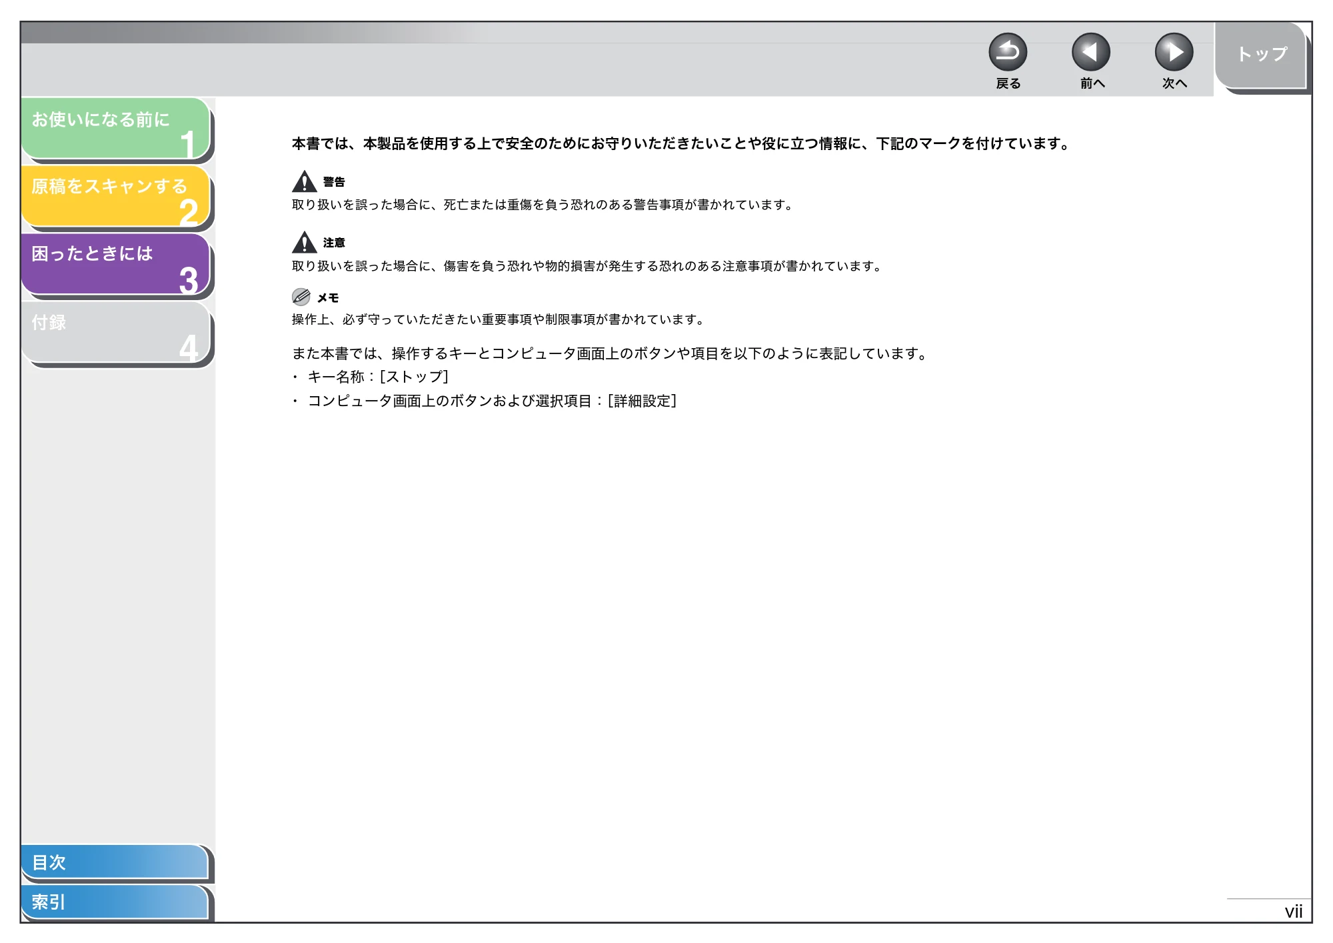
Task: Go to previous page with 前へ icon
Action: pos(1091,52)
